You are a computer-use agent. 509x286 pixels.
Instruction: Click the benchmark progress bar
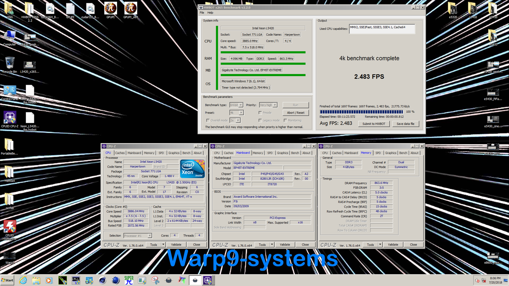click(361, 112)
